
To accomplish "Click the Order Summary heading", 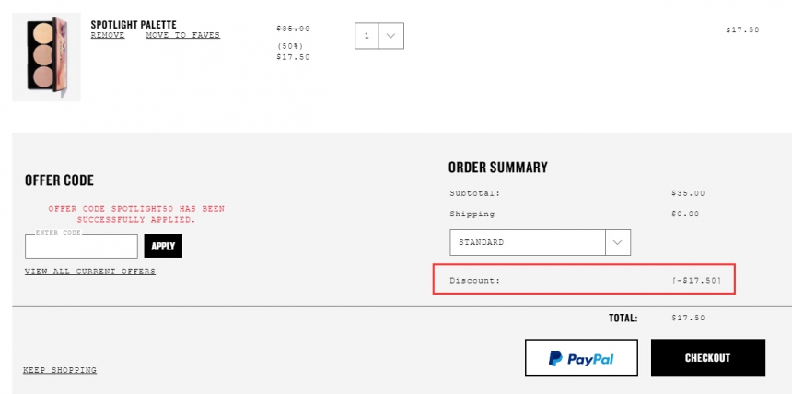I will [x=498, y=168].
